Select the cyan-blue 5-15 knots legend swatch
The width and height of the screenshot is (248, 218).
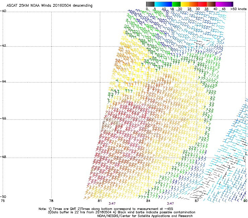pos(163,4)
